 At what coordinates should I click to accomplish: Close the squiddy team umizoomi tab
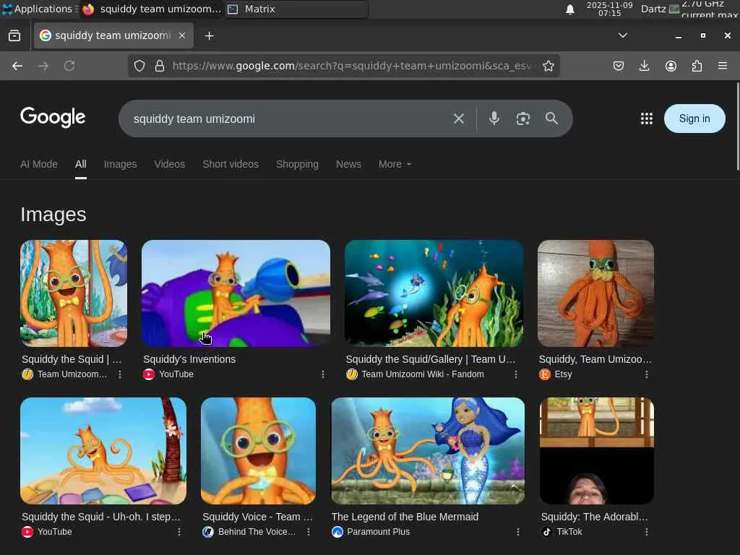click(182, 35)
